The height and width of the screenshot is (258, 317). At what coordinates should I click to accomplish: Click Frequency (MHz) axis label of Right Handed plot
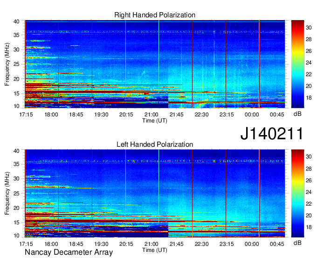pyautogui.click(x=7, y=64)
